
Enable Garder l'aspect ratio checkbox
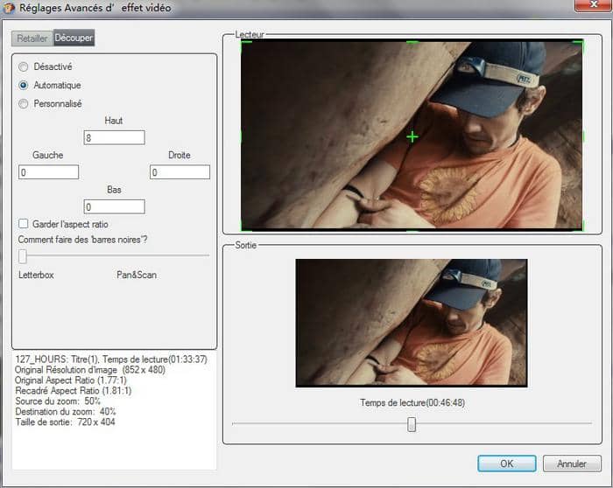[x=24, y=224]
